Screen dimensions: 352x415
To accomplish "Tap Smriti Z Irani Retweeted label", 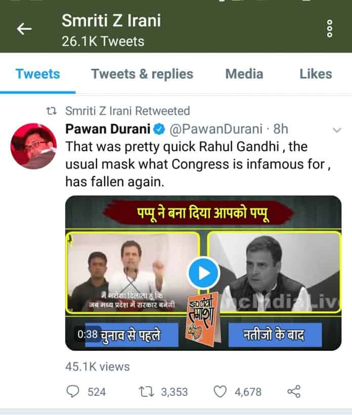I will pos(127,111).
